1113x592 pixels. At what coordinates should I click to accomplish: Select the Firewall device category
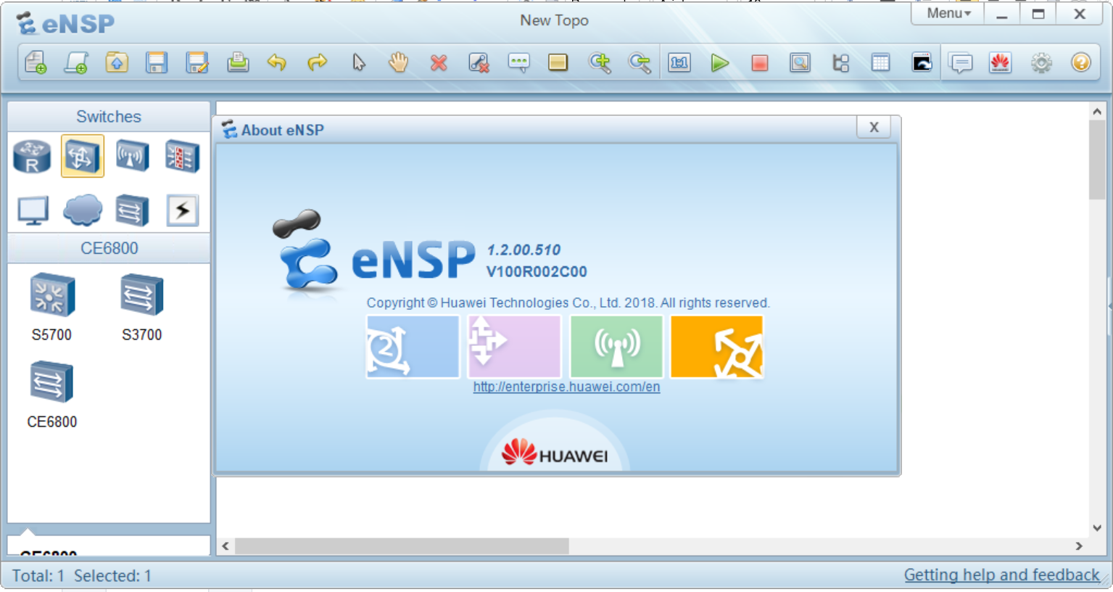(x=182, y=156)
